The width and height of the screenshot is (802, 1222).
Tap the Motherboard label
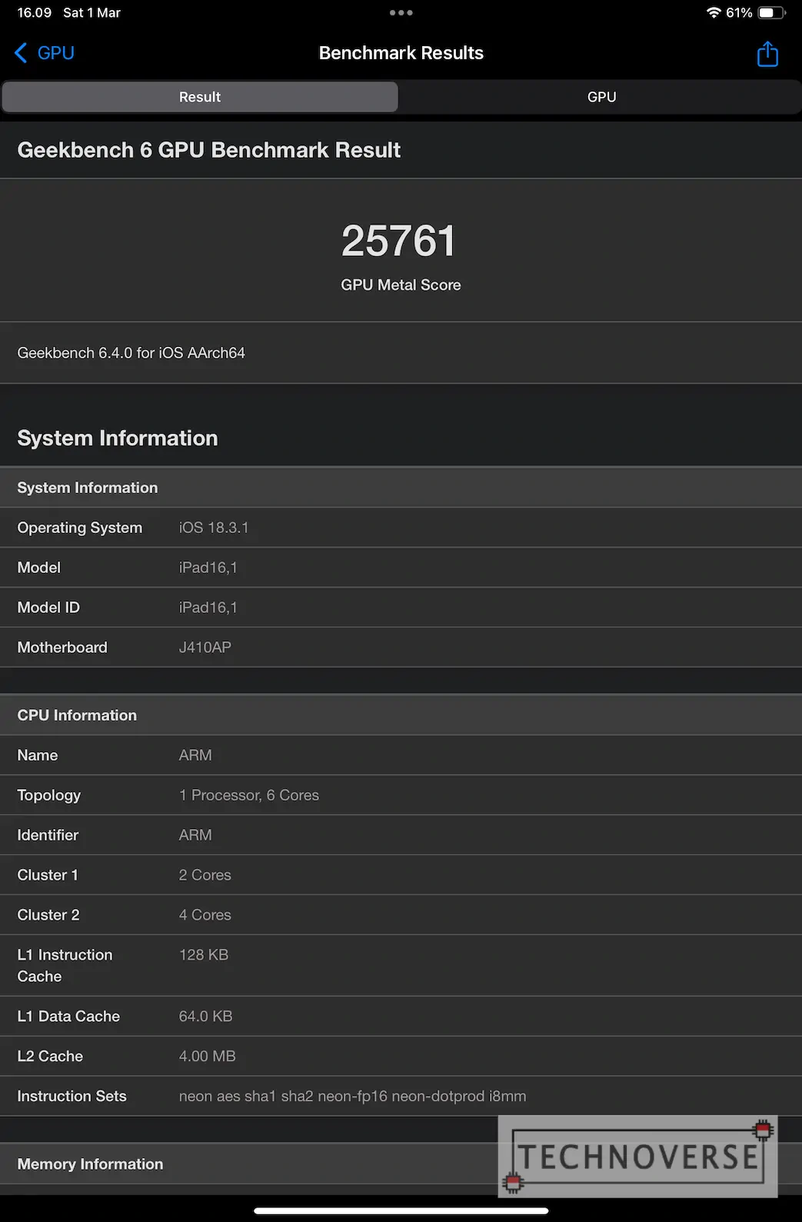click(62, 648)
